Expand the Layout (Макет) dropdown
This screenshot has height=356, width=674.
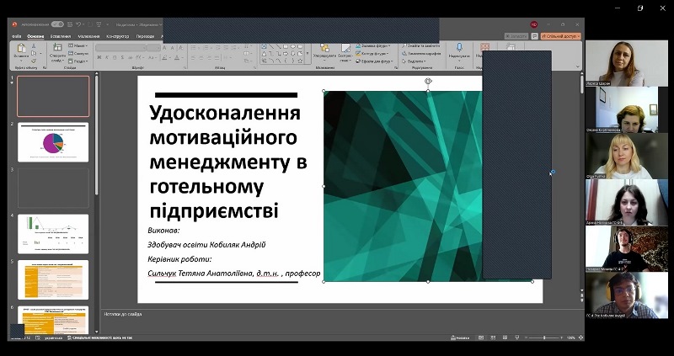click(79, 45)
